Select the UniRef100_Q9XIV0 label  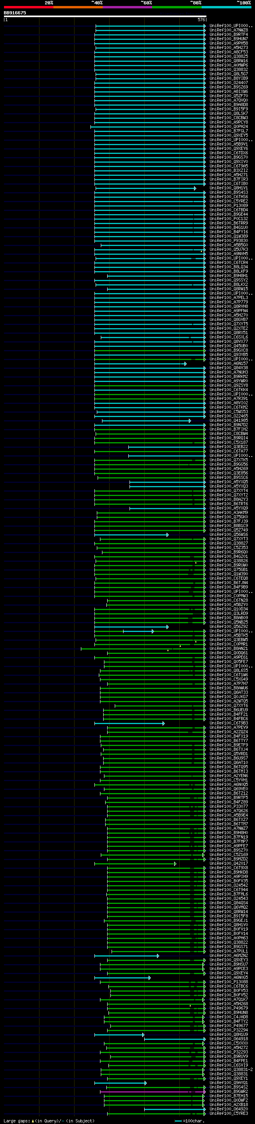point(229,161)
